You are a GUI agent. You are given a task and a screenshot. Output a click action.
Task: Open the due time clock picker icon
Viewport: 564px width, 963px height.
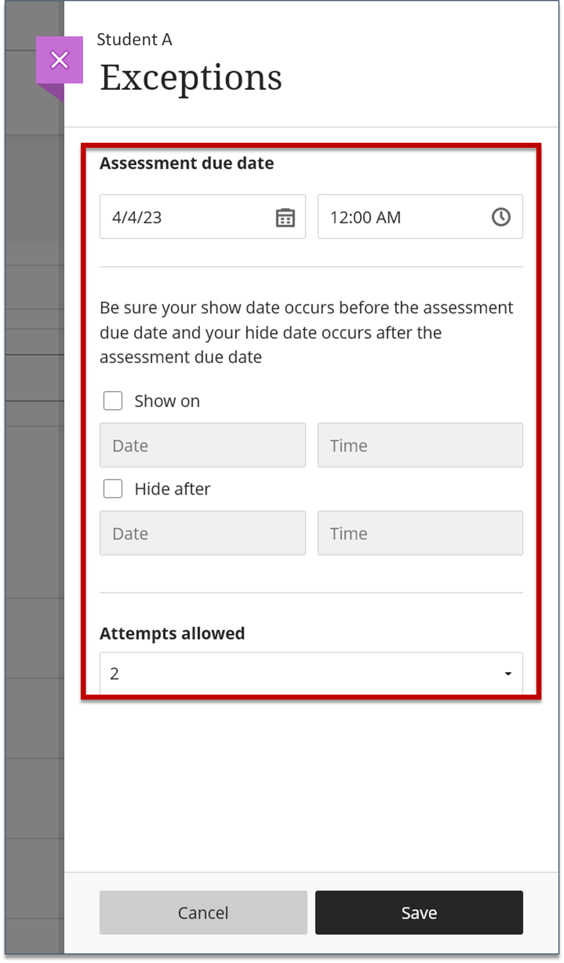501,217
